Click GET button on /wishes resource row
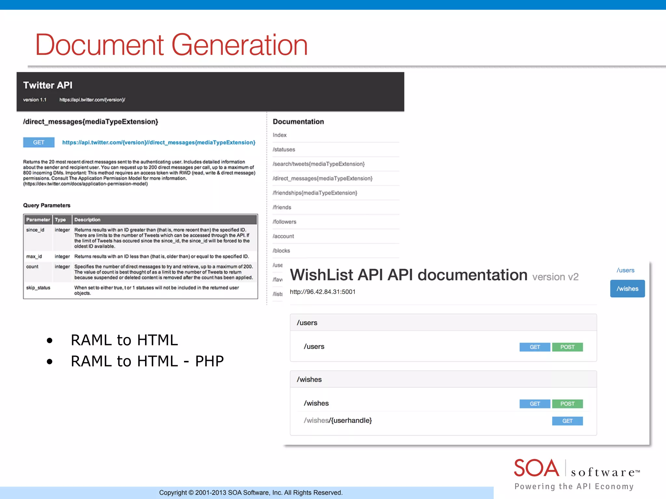Image resolution: width=666 pixels, height=499 pixels. click(x=535, y=404)
